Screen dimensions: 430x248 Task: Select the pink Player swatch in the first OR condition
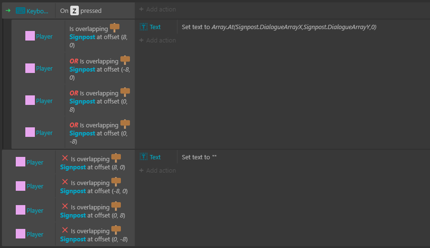30,68
